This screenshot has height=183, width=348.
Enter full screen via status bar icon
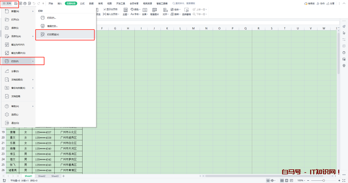pos(344,180)
